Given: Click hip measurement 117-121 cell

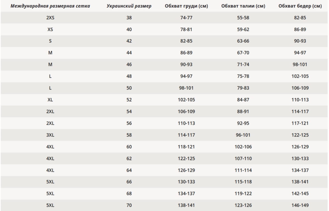Looking at the screenshot, I should [x=300, y=123].
